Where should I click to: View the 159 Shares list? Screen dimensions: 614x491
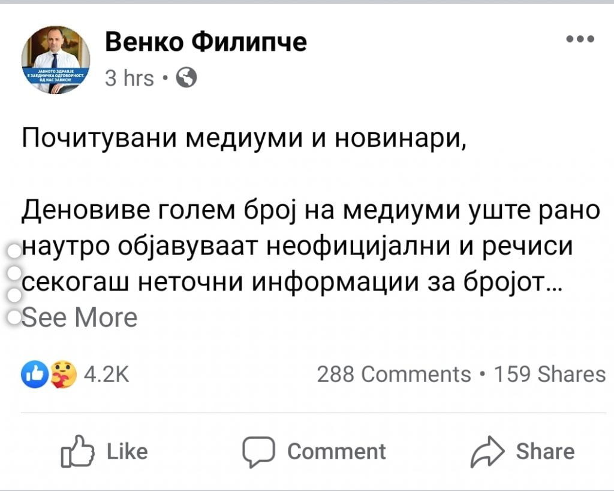pos(549,374)
